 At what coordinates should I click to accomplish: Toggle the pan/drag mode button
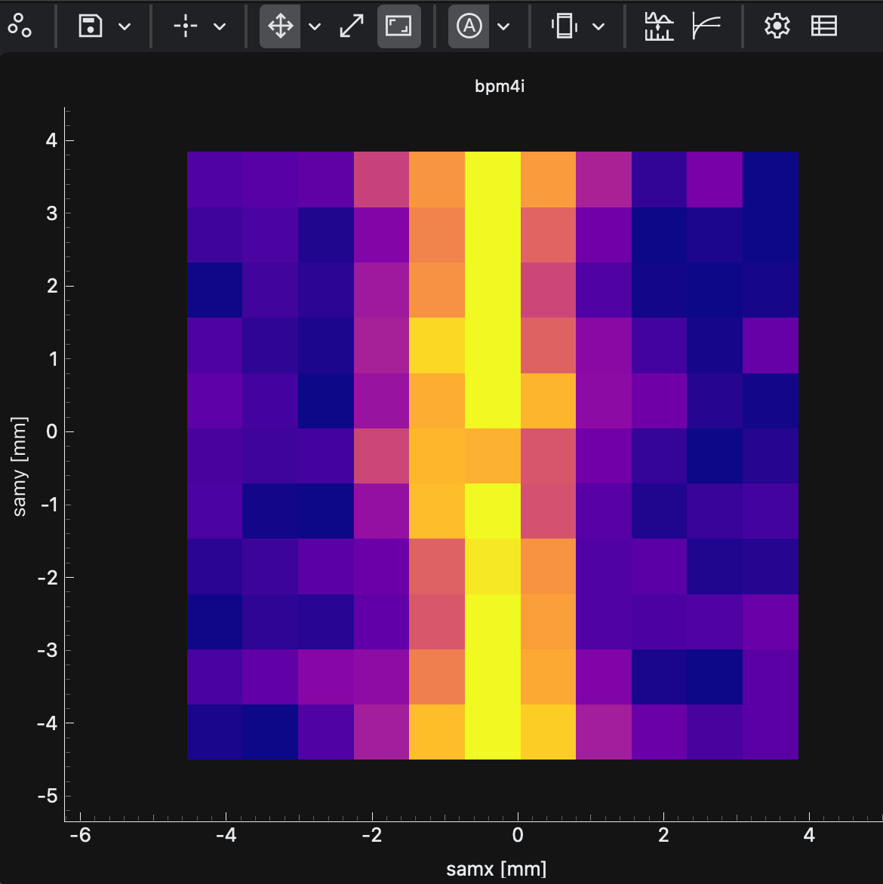tap(280, 26)
